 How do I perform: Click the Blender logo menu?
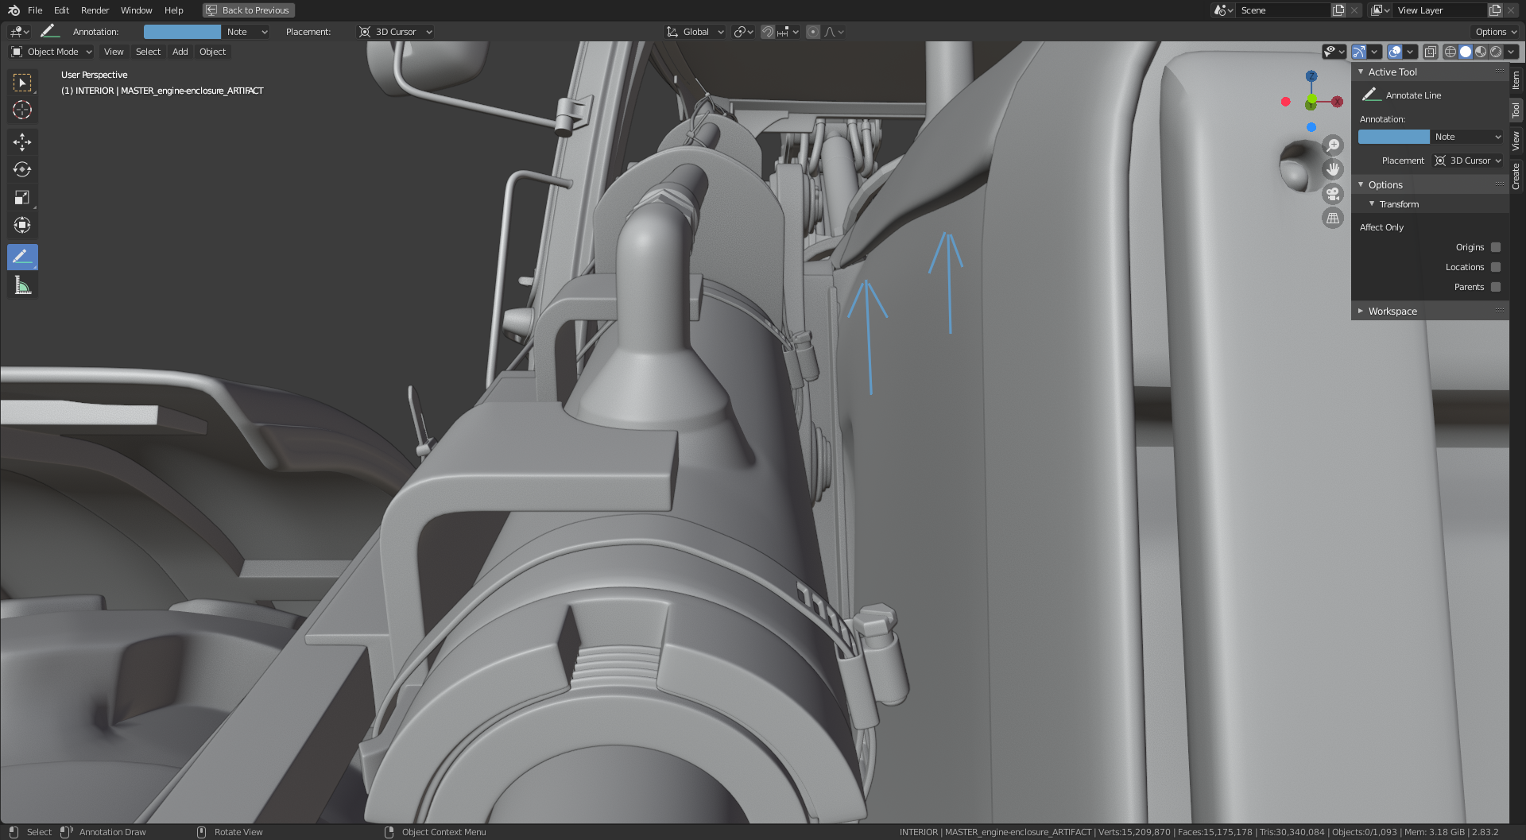point(14,10)
